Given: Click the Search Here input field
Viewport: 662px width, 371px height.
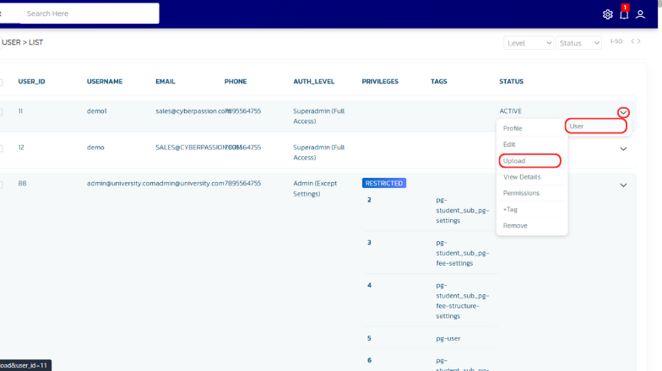Looking at the screenshot, I should point(89,13).
